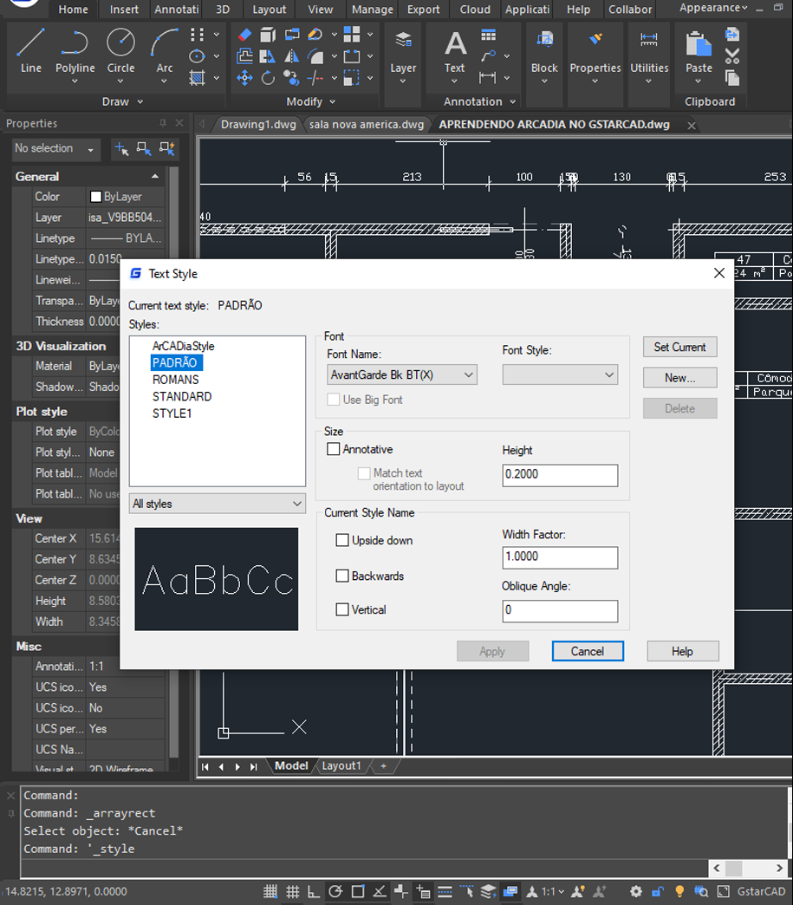Viewport: 793px width, 905px height.
Task: Click the ByLayer color swatch in Properties
Action: tap(96, 197)
